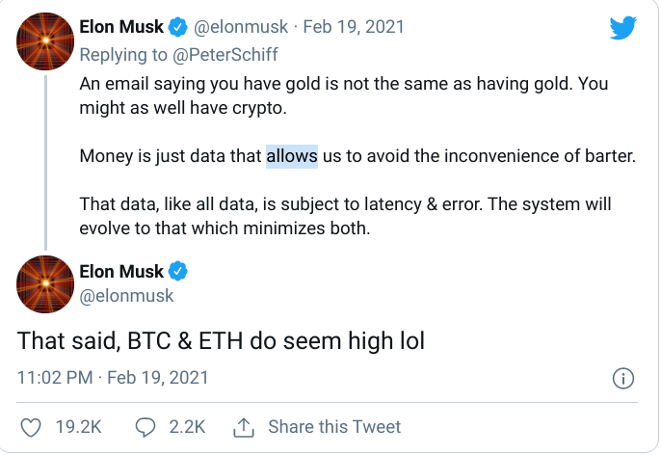Click Share this Tweet
This screenshot has height=455, width=661.
click(x=334, y=427)
